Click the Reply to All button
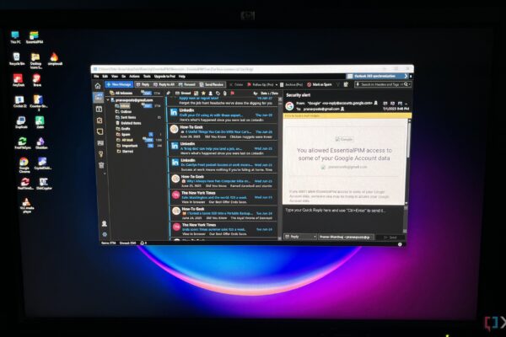Image resolution: width=506 pixels, height=337 pixels. click(x=164, y=84)
